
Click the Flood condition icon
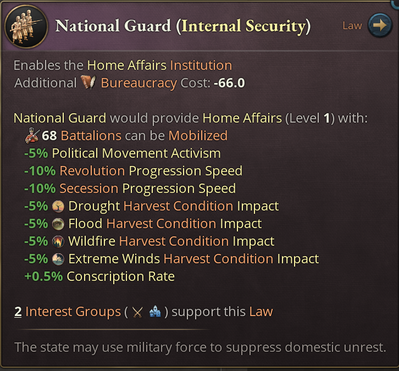pos(58,224)
